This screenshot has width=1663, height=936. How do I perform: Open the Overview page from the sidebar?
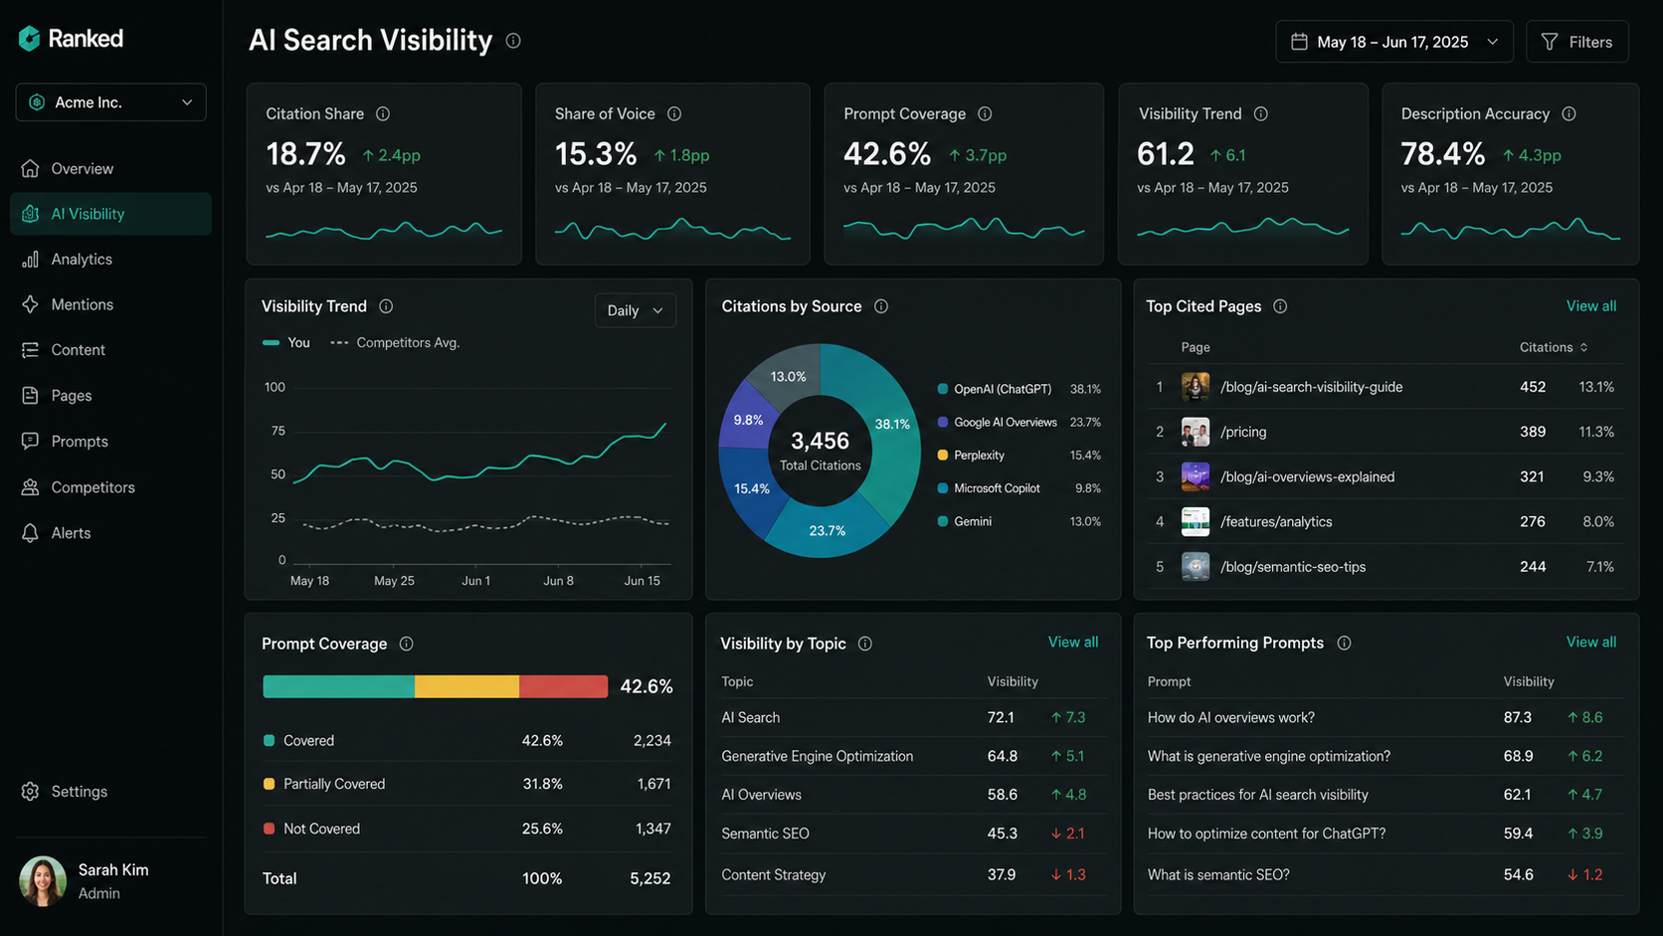[110, 168]
